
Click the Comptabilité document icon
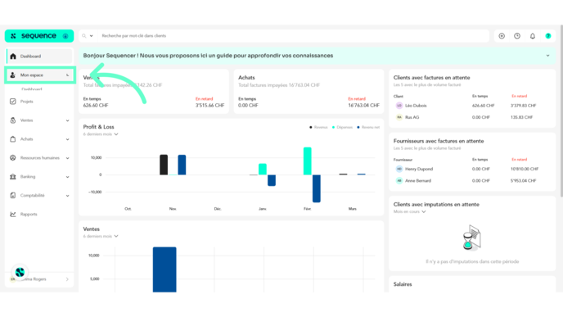[13, 196]
